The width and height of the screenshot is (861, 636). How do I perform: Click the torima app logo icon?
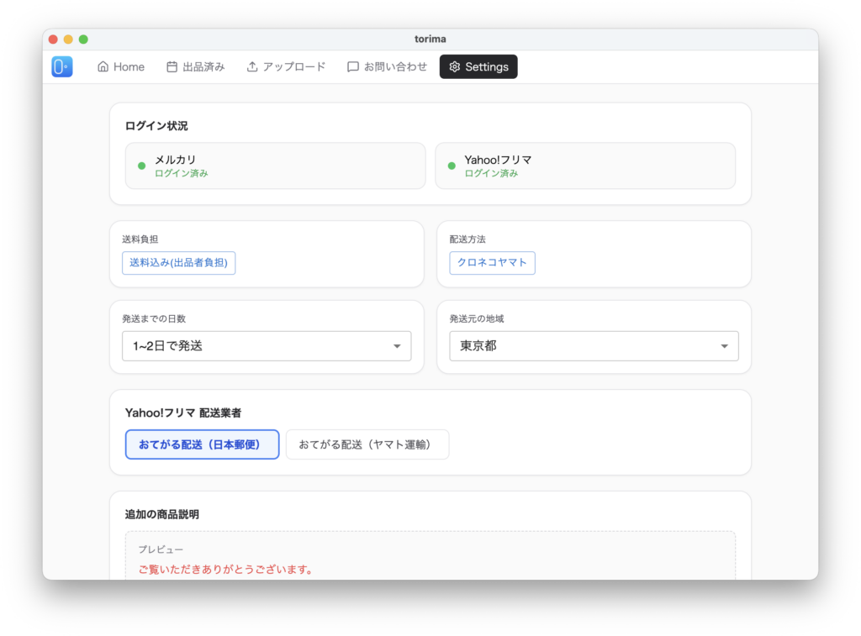point(61,67)
